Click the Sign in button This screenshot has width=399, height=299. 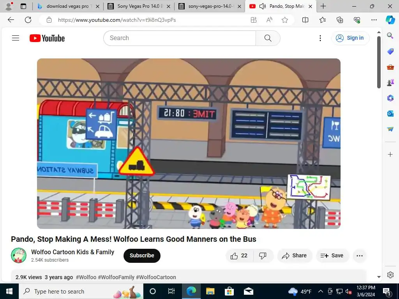(x=350, y=38)
